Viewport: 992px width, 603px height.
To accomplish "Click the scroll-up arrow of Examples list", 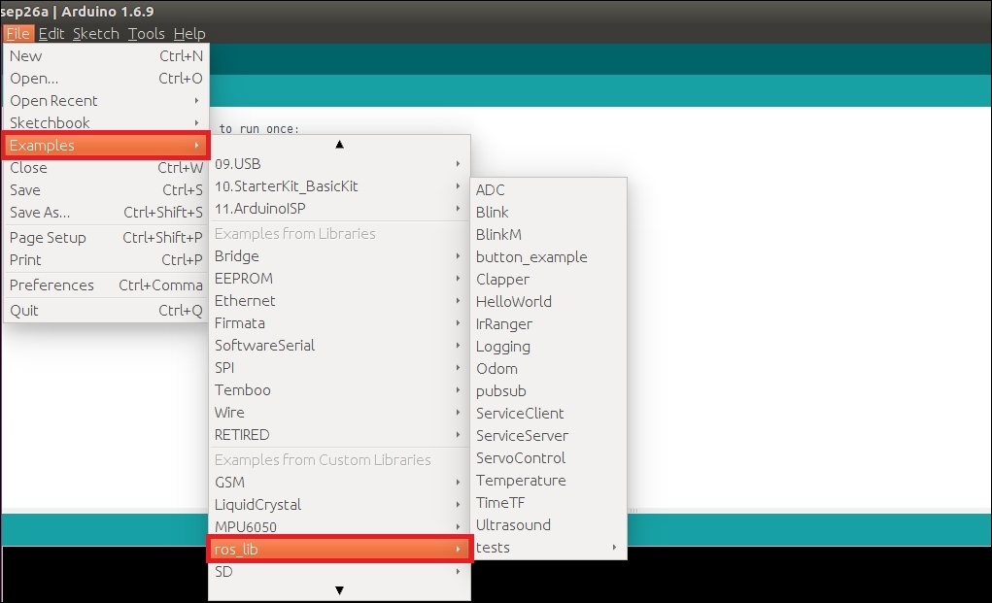I will pyautogui.click(x=340, y=144).
